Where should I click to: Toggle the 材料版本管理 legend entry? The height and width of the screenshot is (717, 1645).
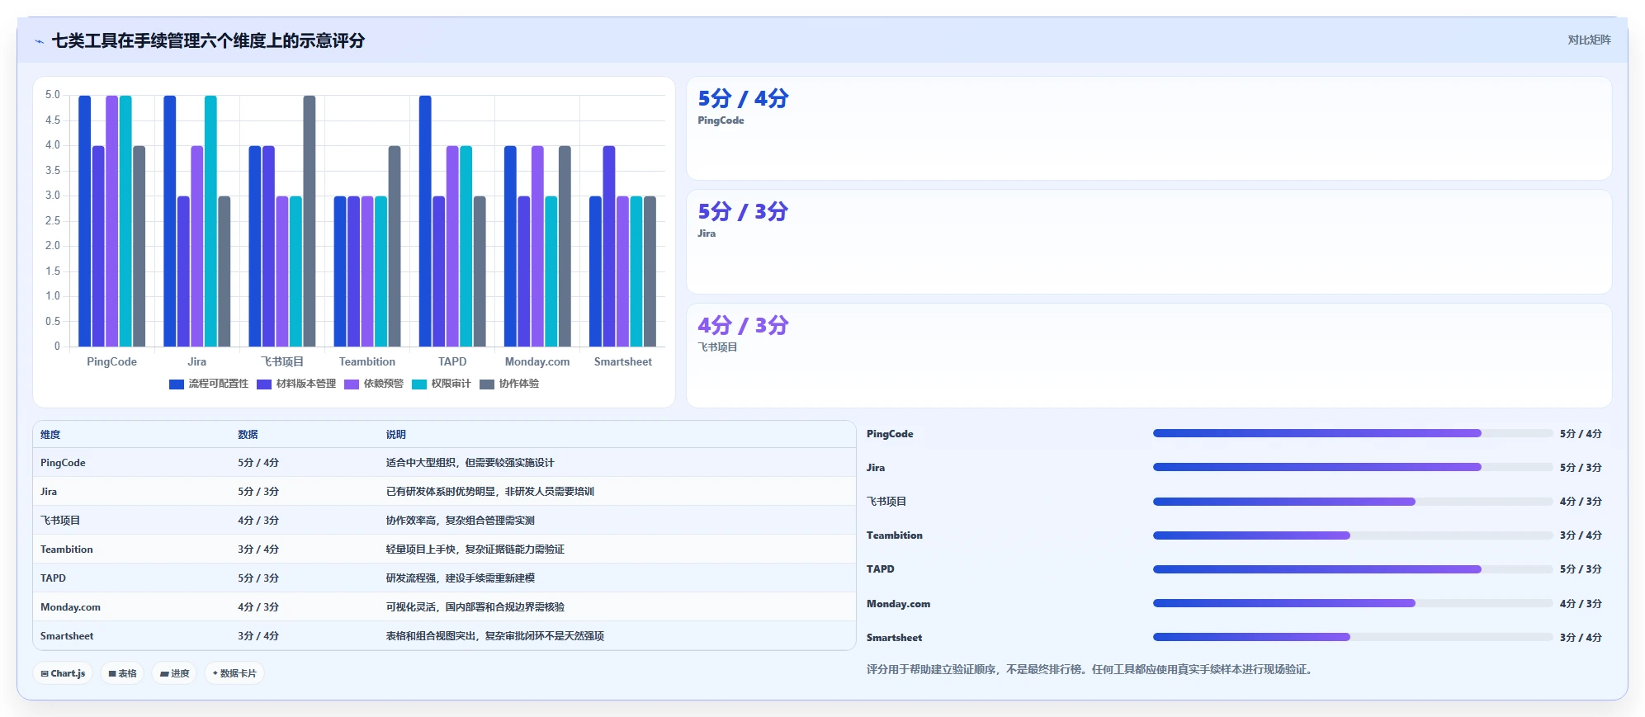point(296,384)
